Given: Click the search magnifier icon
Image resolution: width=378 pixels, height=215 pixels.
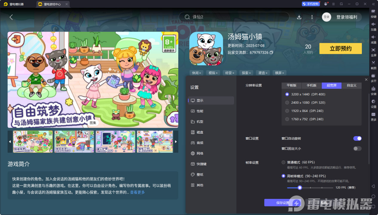Looking at the screenshot, I should coord(187,17).
